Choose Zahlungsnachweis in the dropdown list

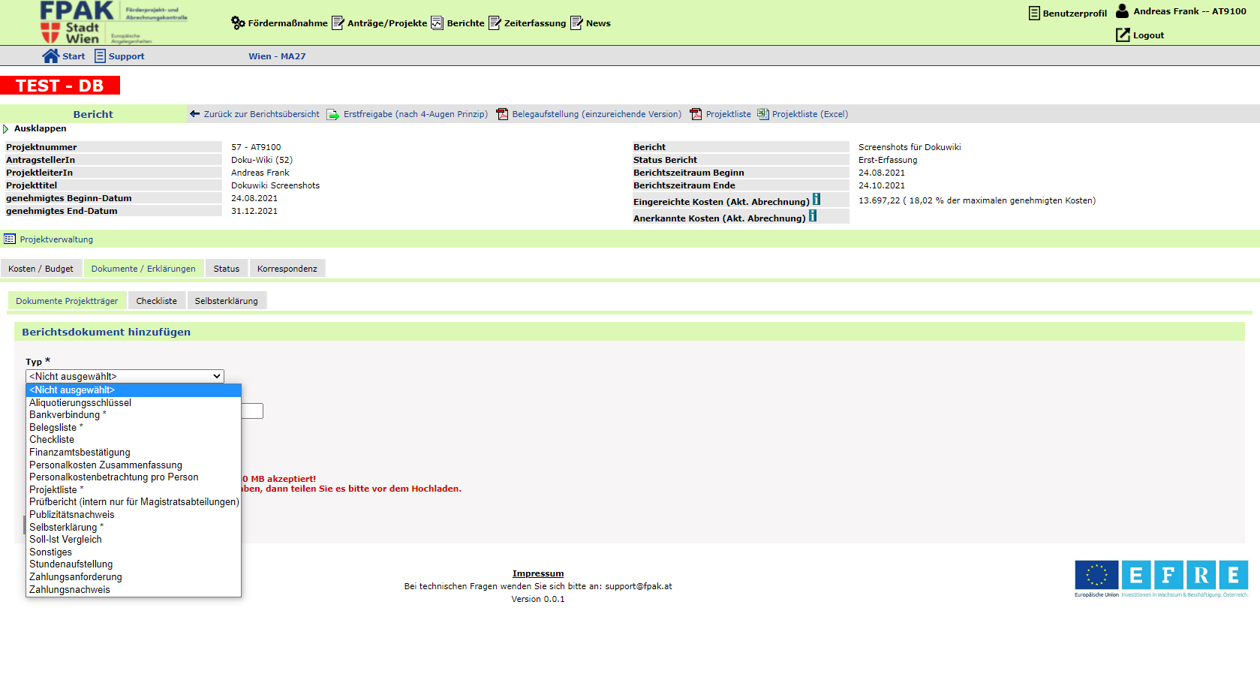(70, 590)
